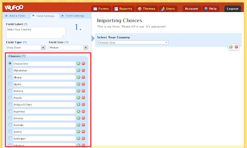Remove the Algeria choice
The width and height of the screenshot is (247, 148).
point(83,84)
